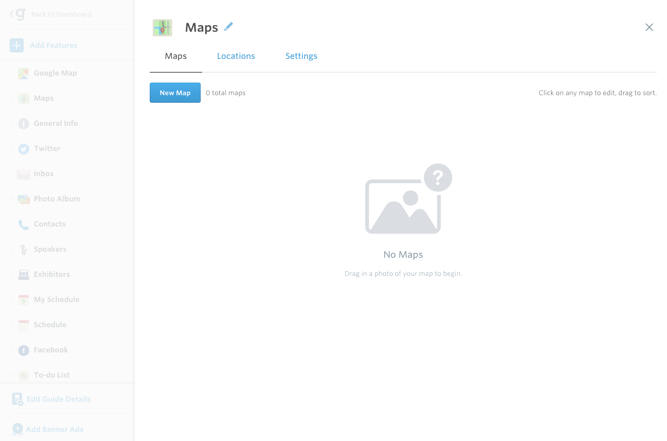Open Add Banner Ads link
Screen dimensions: 667x441
point(55,429)
